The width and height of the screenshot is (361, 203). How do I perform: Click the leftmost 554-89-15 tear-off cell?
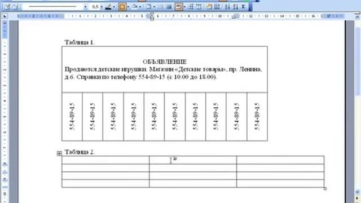[x=72, y=117]
